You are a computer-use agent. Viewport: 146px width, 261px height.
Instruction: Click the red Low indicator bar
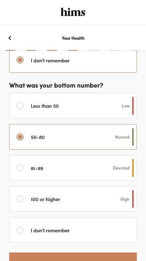coord(133,106)
